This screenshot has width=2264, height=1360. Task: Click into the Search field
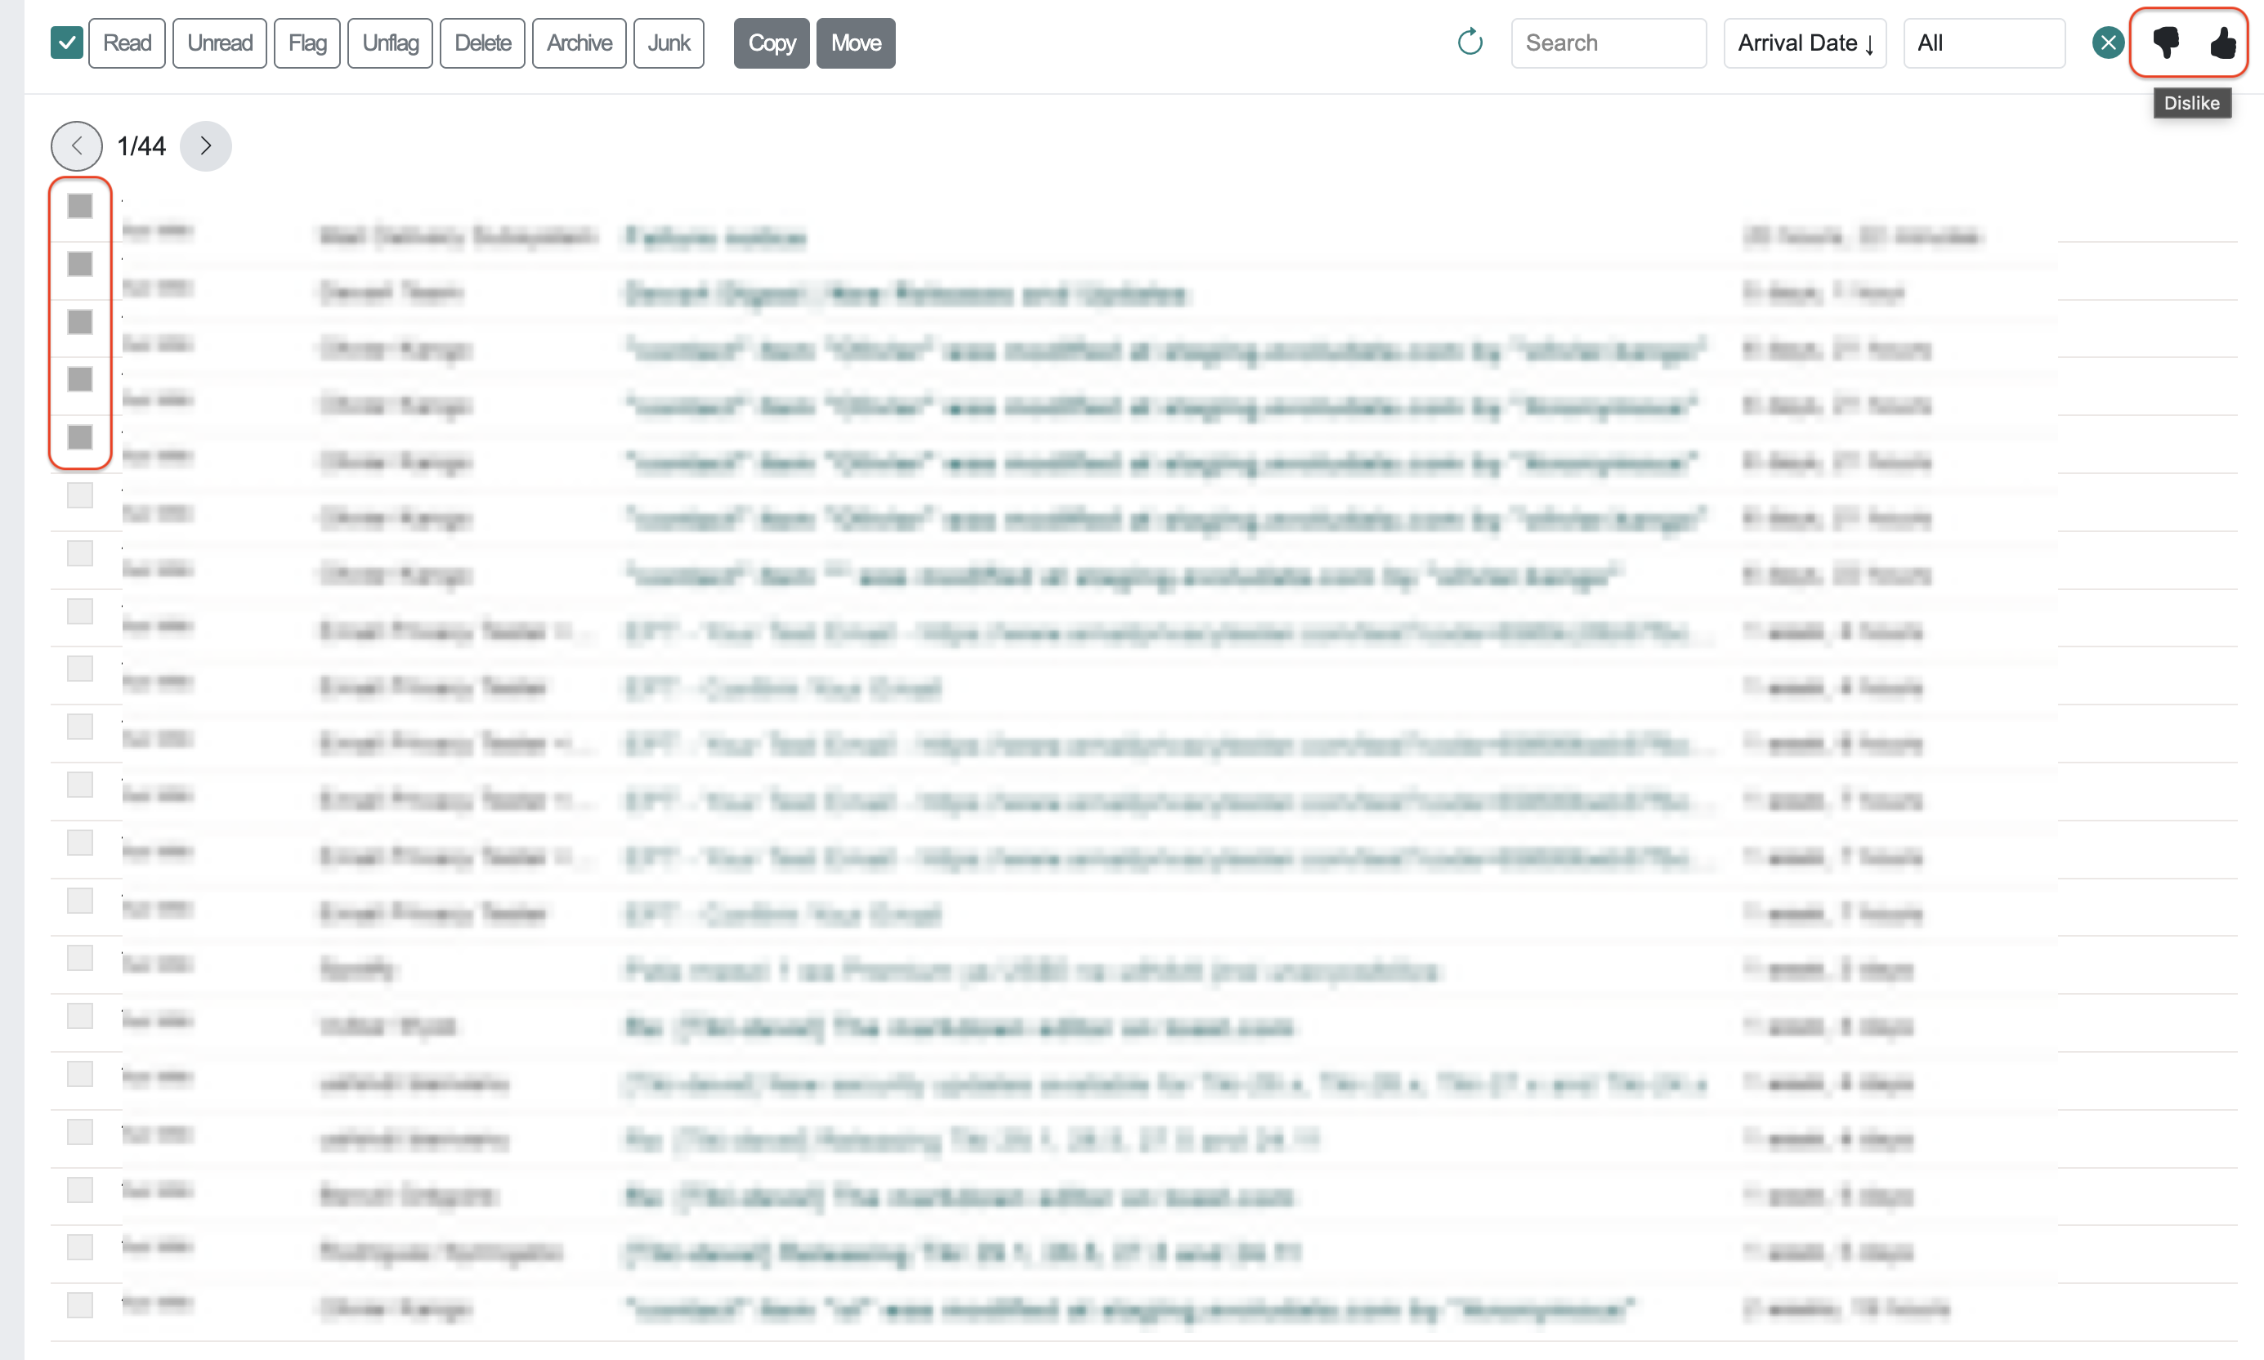[1608, 43]
